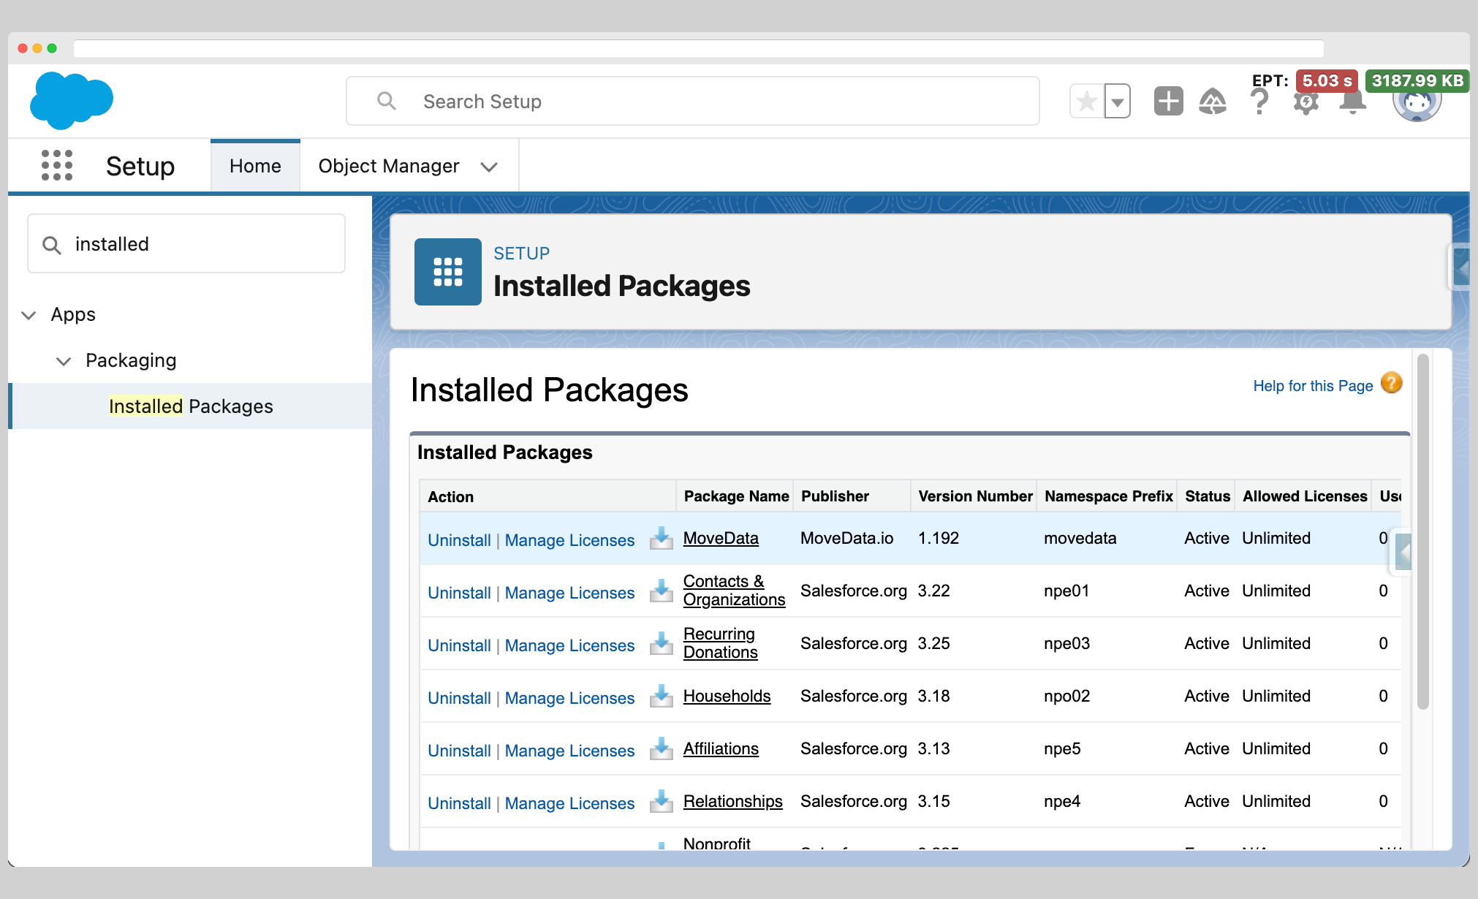1478x899 pixels.
Task: Open the App Launcher grid icon
Action: [x=57, y=166]
